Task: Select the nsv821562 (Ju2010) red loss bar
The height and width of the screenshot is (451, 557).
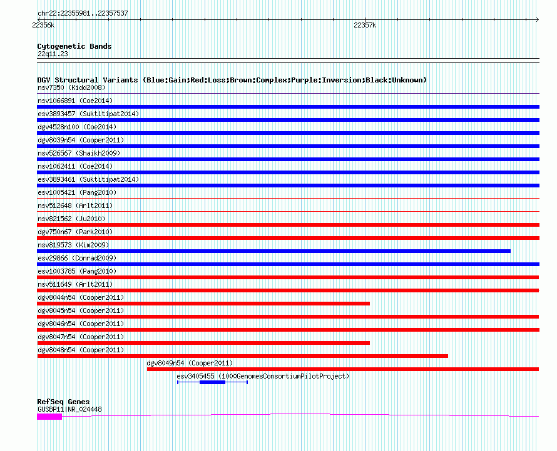Action: 288,225
